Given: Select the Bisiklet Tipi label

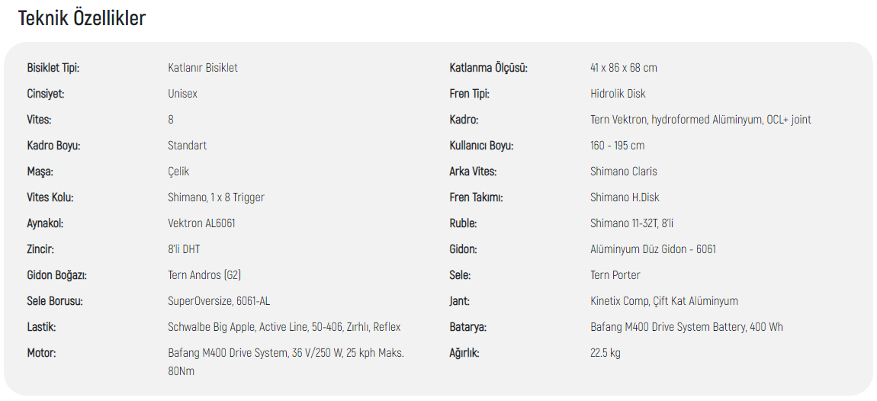Looking at the screenshot, I should coord(53,68).
